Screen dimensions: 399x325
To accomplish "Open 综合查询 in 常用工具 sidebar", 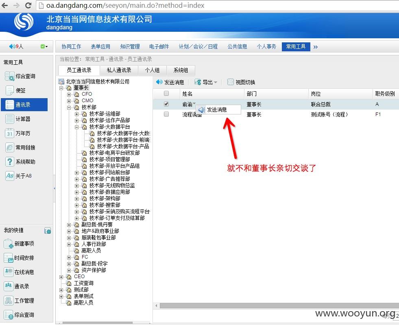I will (20, 76).
